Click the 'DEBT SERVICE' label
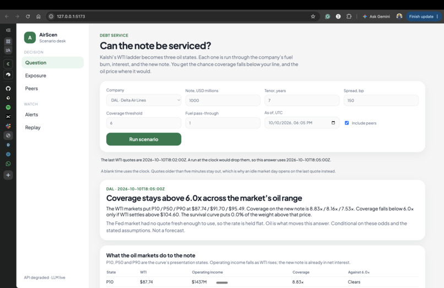The width and height of the screenshot is (444, 288). (114, 35)
